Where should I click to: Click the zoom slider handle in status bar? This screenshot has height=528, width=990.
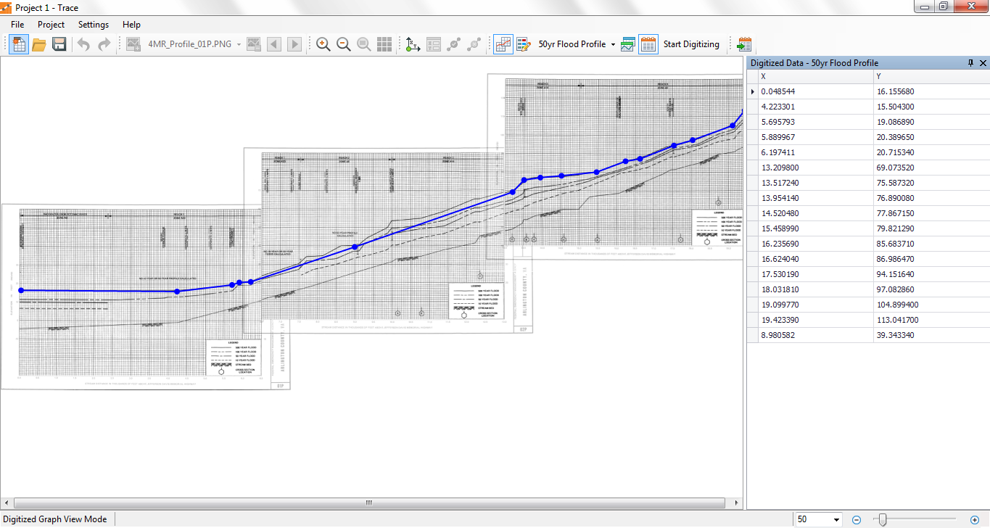882,519
